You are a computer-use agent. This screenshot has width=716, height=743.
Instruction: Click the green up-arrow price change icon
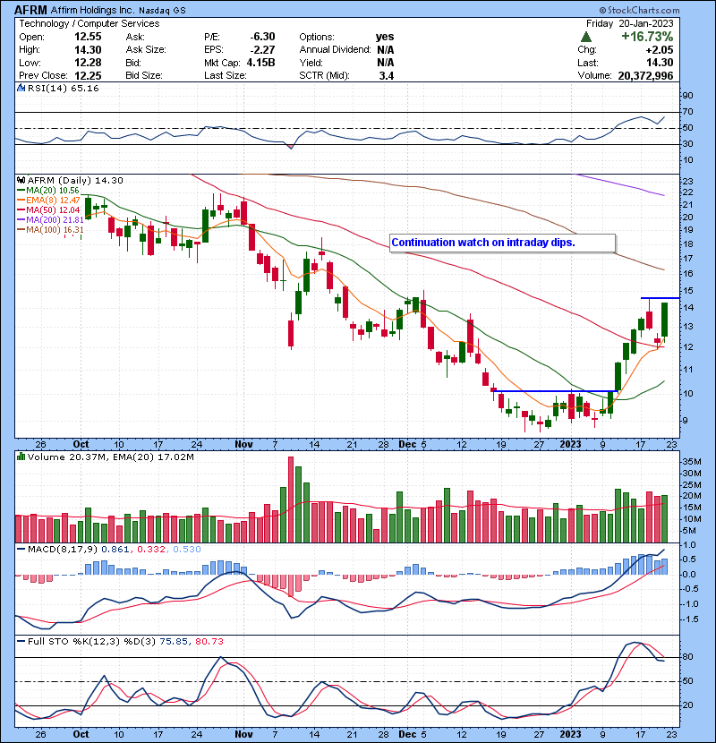(x=586, y=37)
